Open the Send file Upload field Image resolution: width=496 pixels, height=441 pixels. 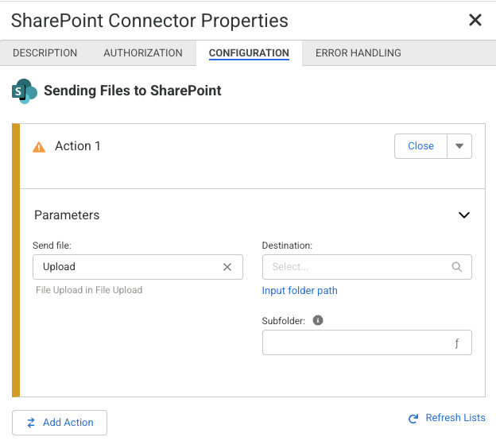pos(138,267)
